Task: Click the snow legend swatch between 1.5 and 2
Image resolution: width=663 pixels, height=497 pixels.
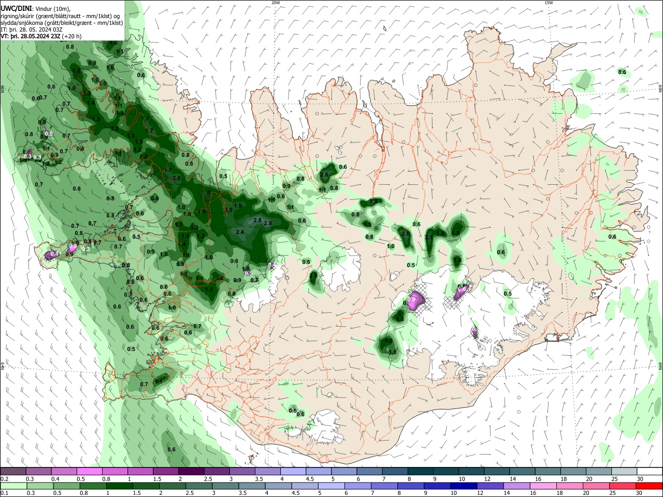Action: (x=166, y=472)
